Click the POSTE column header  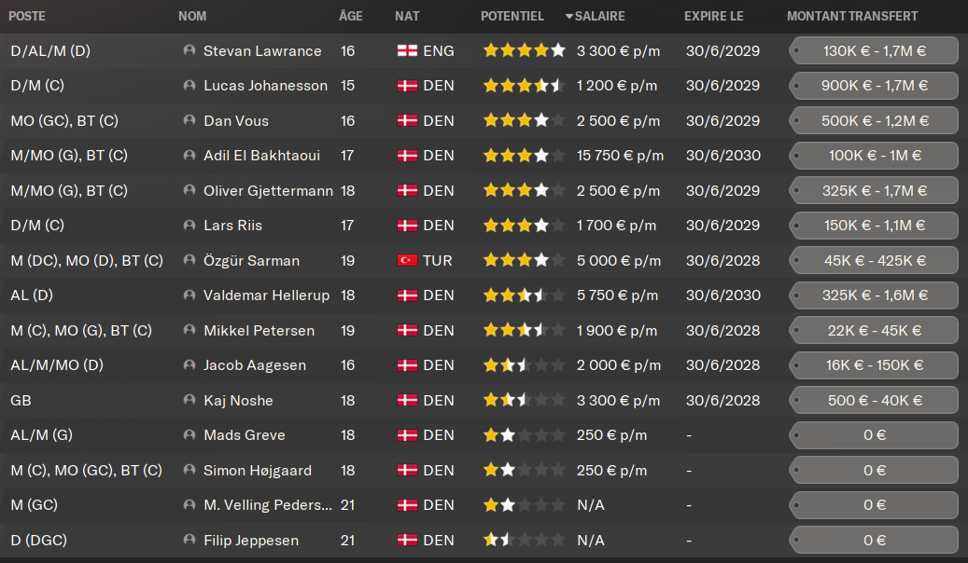coord(26,17)
